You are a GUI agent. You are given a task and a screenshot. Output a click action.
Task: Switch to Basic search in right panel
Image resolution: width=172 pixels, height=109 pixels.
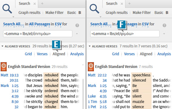pos(159,13)
